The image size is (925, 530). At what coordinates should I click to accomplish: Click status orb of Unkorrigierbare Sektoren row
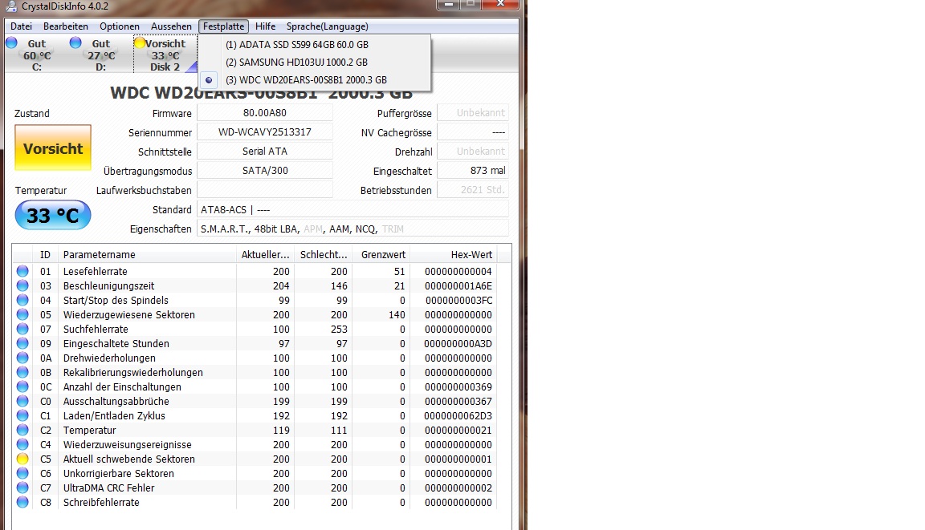(22, 473)
